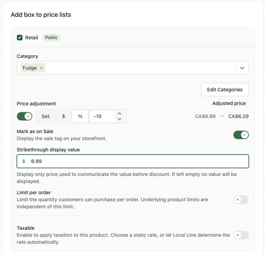Focus the Strikethrough display value field
This screenshot has width=265, height=254.
pyautogui.click(x=133, y=161)
